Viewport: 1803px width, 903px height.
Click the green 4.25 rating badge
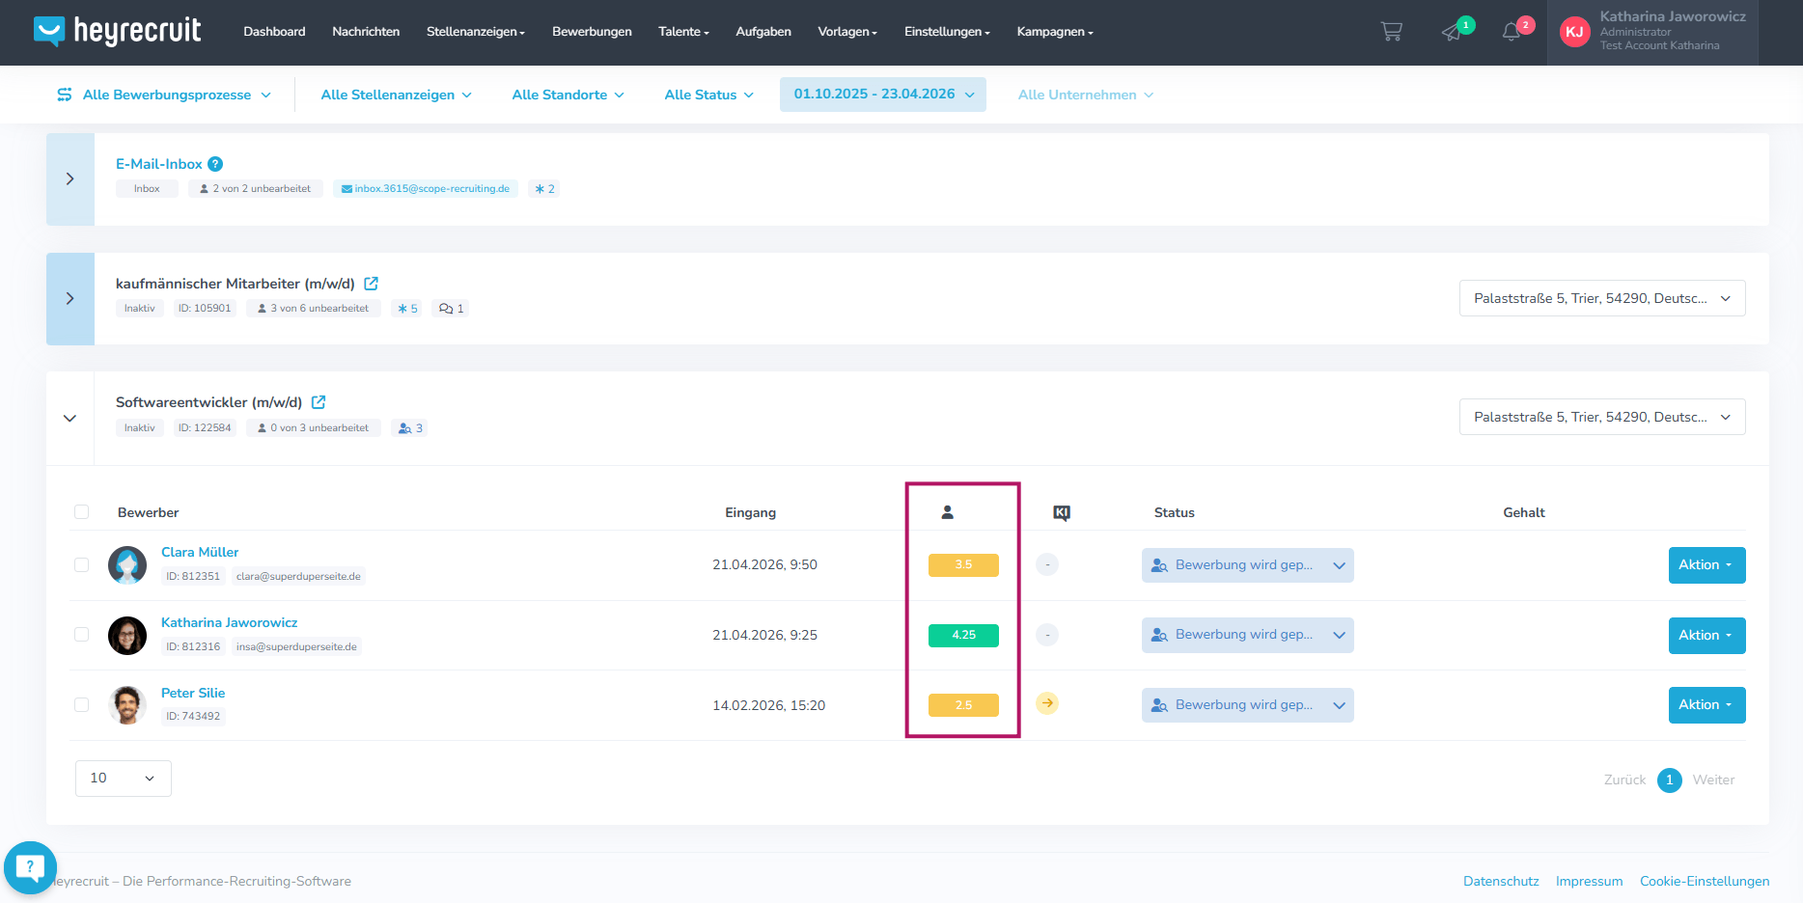[963, 636]
